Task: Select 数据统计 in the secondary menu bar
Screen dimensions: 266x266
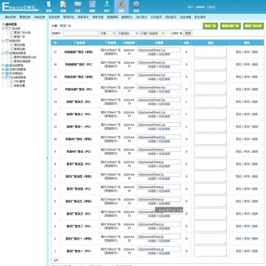Action: click(x=127, y=17)
